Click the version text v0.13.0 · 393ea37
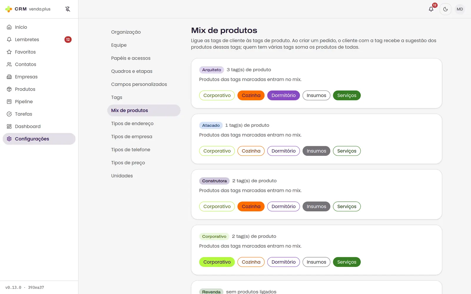 coord(25,288)
